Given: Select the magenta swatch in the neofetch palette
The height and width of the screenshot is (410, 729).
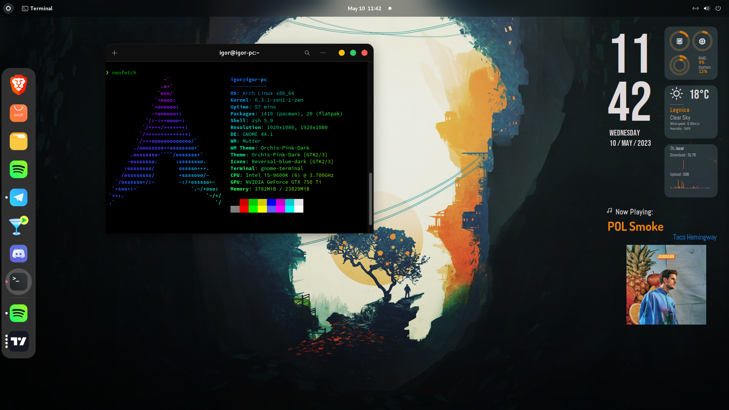Looking at the screenshot, I should [x=280, y=206].
